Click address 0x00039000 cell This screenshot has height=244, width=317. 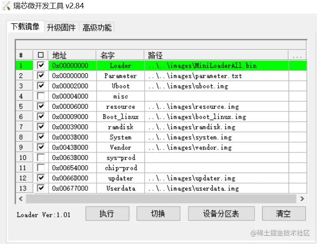(x=72, y=127)
